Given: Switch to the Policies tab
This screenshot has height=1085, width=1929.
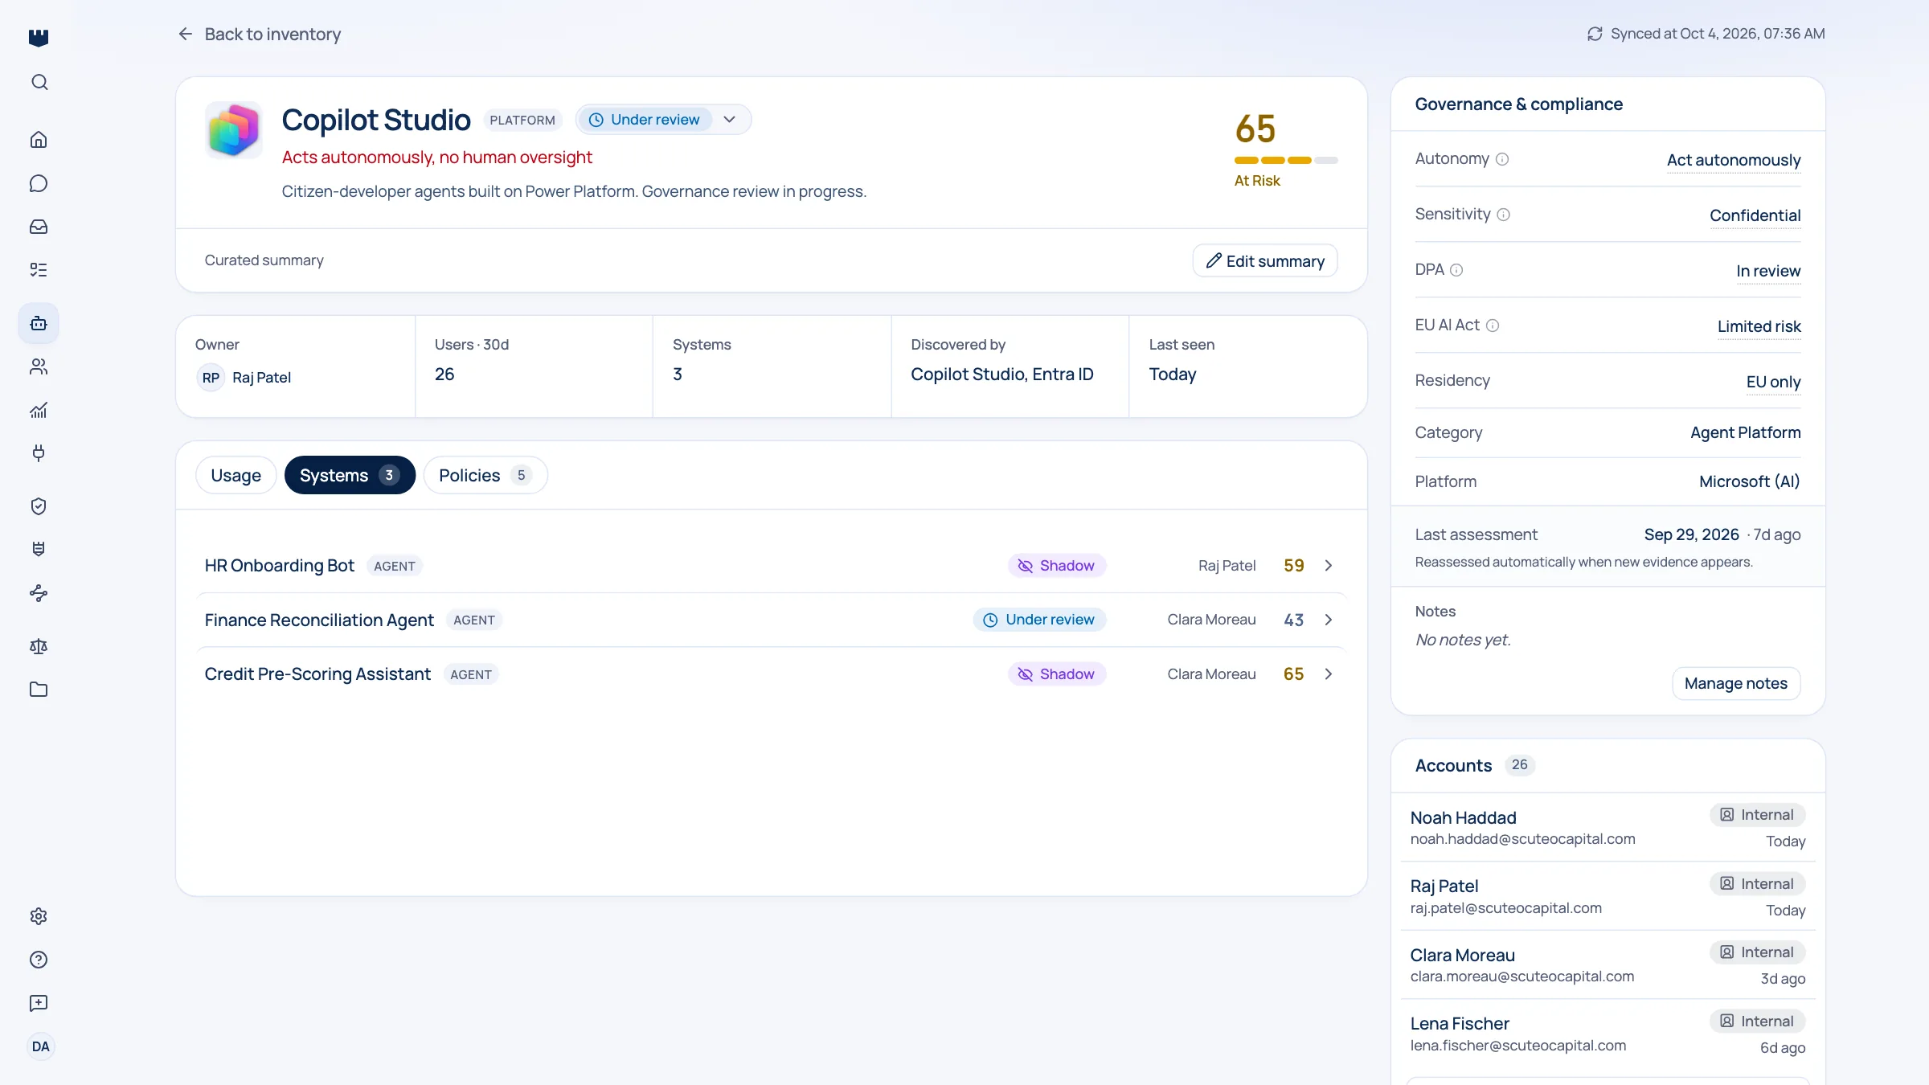Looking at the screenshot, I should point(485,475).
